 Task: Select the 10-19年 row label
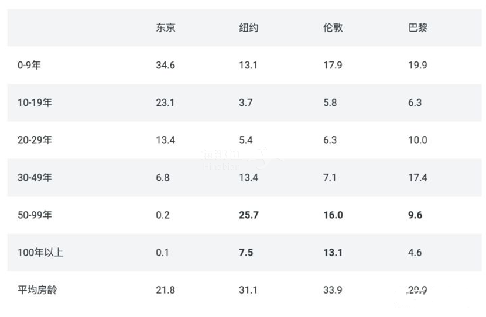pyautogui.click(x=35, y=102)
